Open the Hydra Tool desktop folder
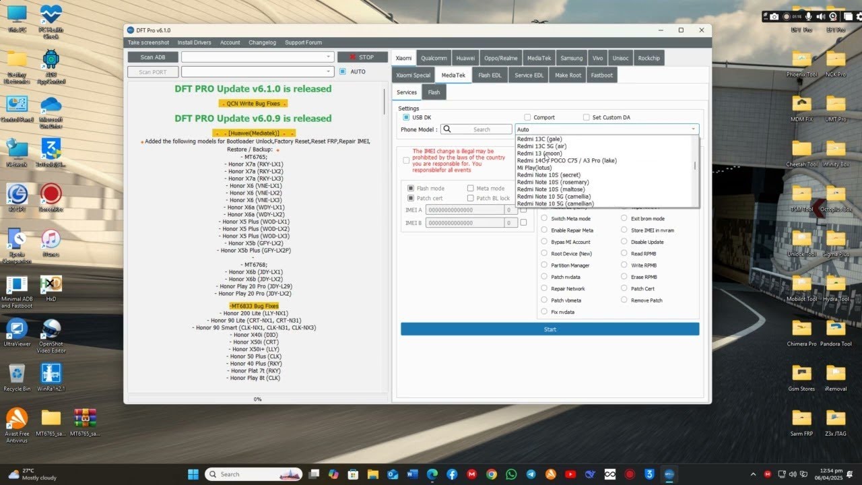The width and height of the screenshot is (862, 485). tap(836, 288)
